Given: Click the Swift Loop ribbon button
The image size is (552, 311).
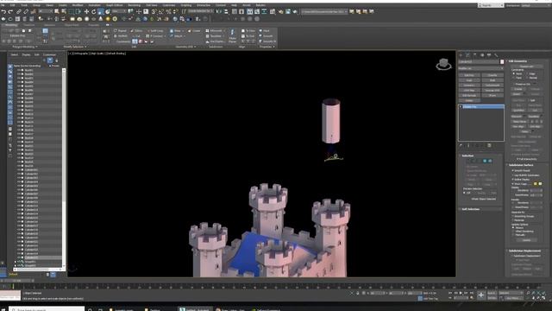Looking at the screenshot, I should [x=155, y=31].
